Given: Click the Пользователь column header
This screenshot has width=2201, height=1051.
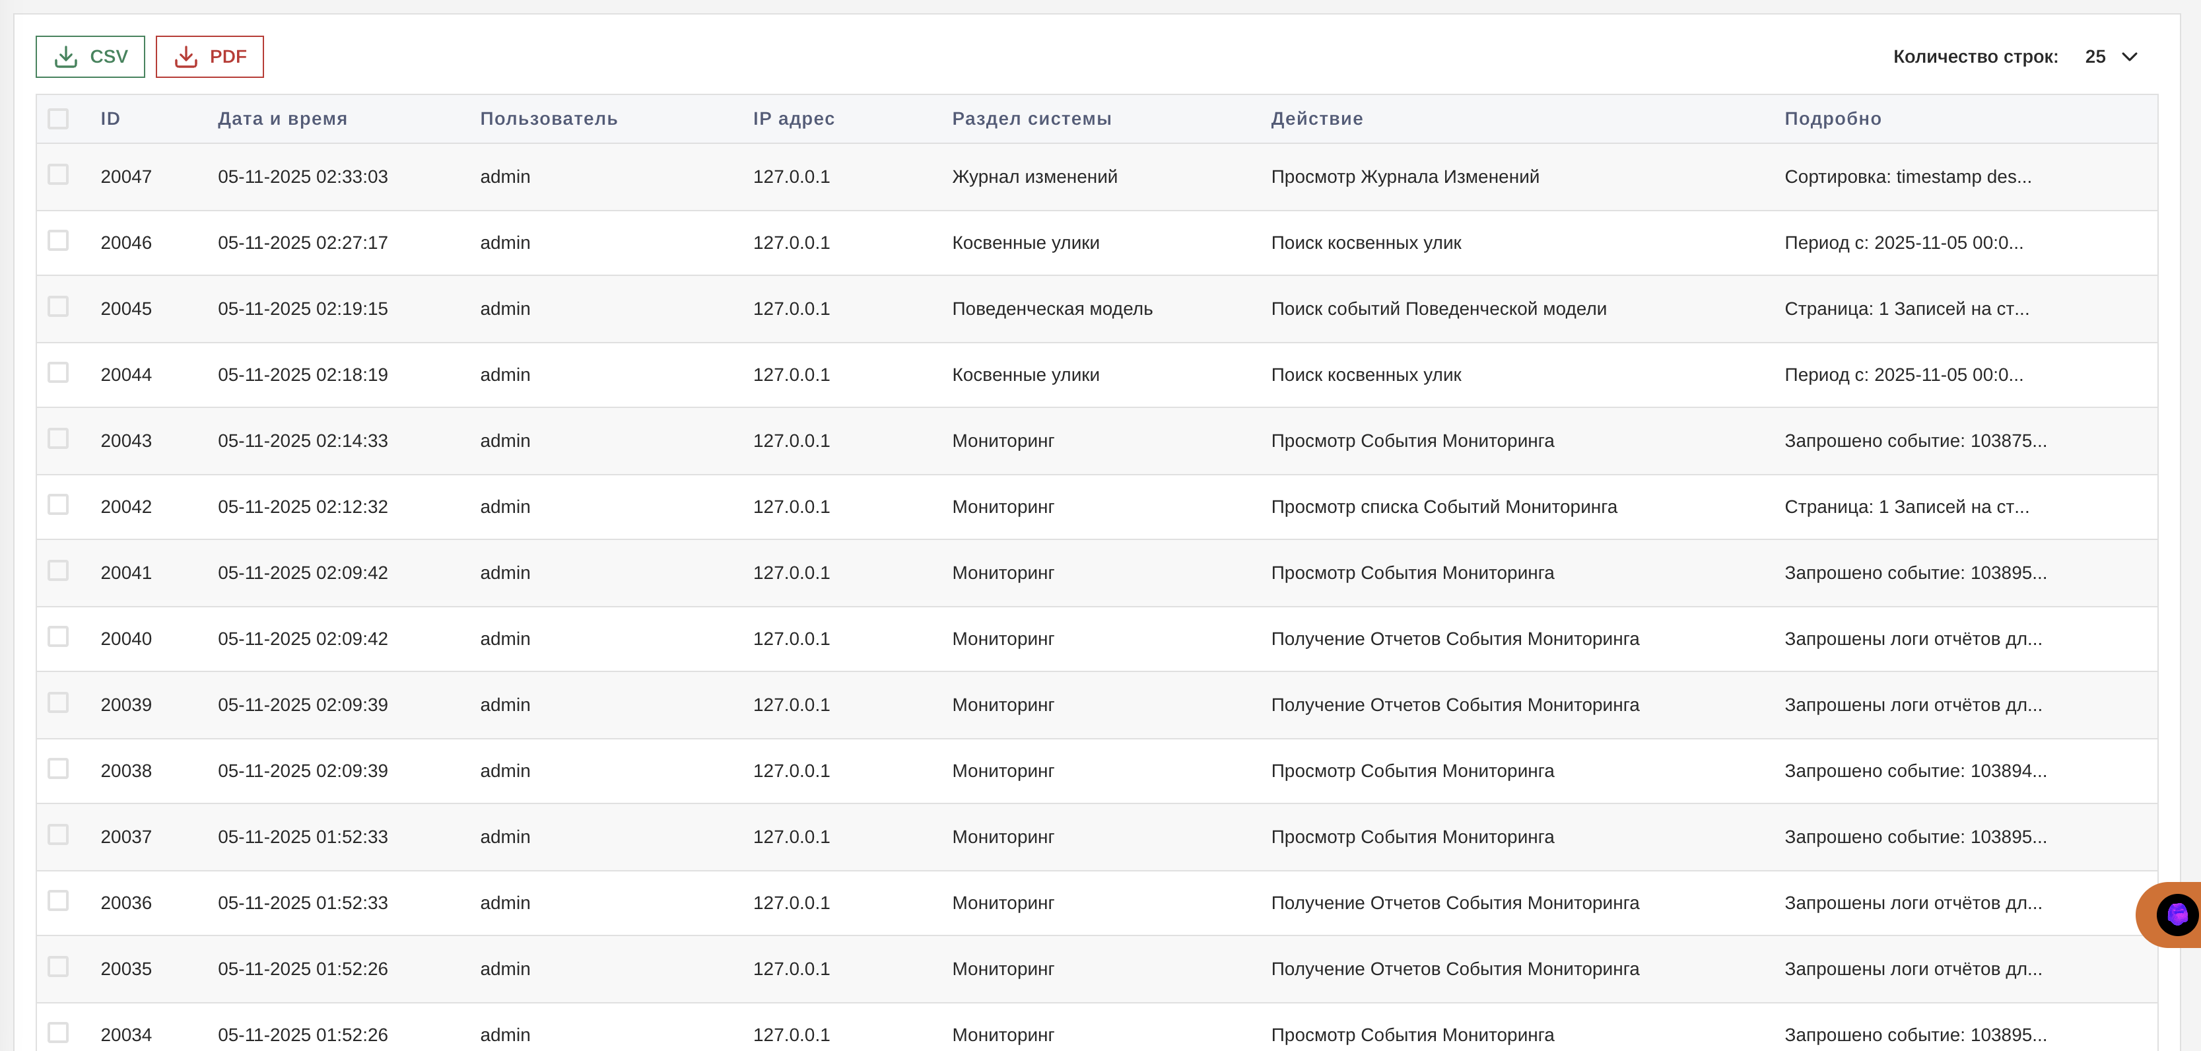Looking at the screenshot, I should click(x=549, y=119).
